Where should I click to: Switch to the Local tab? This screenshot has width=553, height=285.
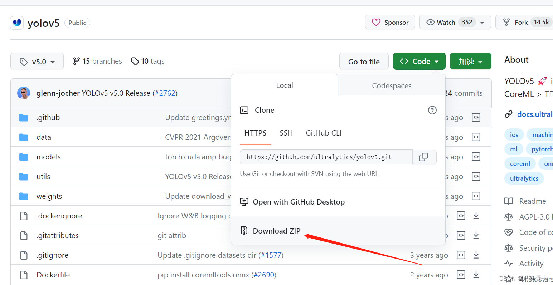pyautogui.click(x=285, y=85)
